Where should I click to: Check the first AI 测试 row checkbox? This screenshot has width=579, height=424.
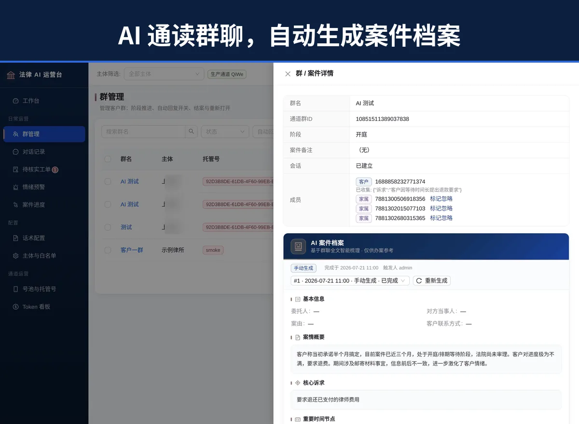tap(108, 182)
